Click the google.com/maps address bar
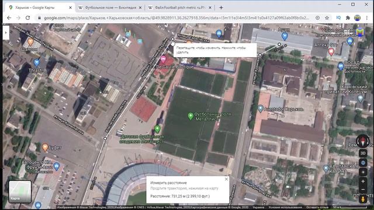The width and height of the screenshot is (374, 210). pyautogui.click(x=176, y=18)
